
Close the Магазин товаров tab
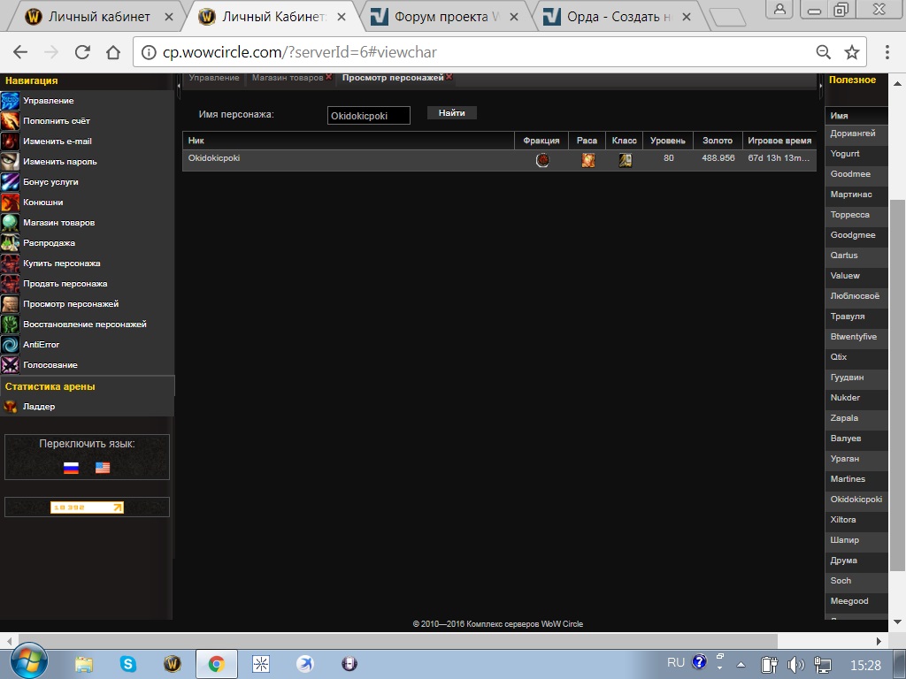coord(329,77)
